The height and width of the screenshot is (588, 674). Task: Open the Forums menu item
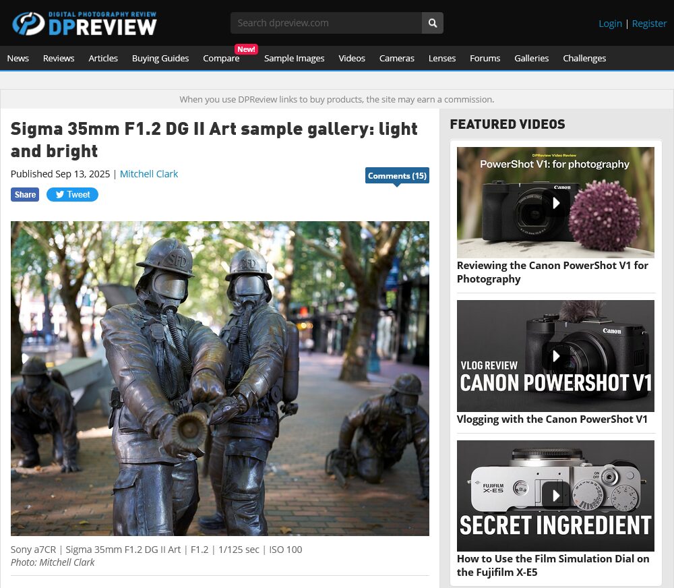pos(485,58)
